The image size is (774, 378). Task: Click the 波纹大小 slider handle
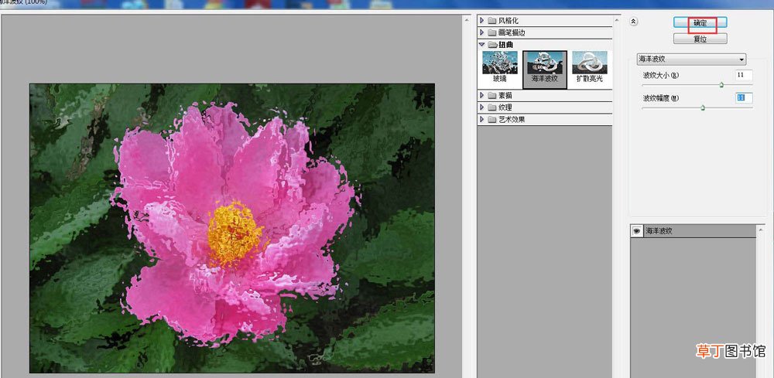click(721, 85)
